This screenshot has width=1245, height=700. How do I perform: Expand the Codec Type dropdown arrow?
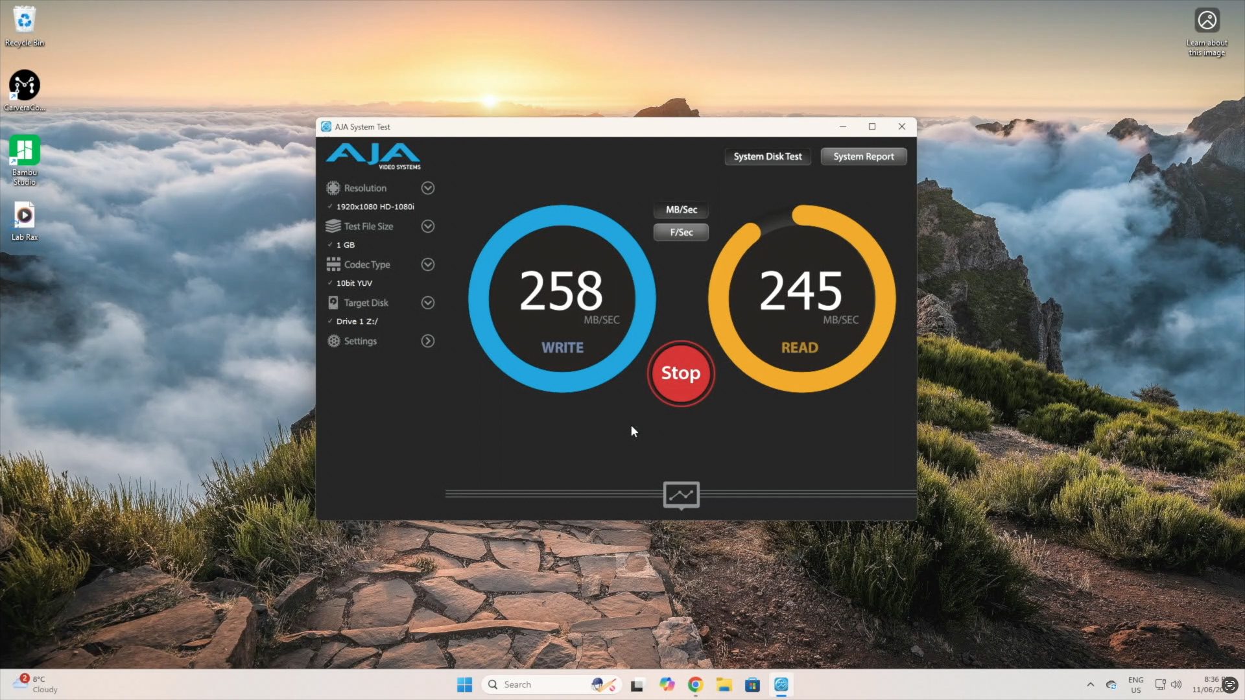[427, 264]
